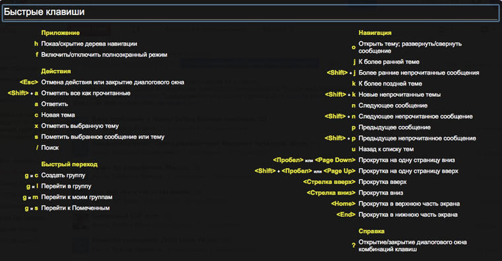The width and height of the screenshot is (502, 261).
Task: Click the yellow "<Page Down>" key label
Action: 335,160
